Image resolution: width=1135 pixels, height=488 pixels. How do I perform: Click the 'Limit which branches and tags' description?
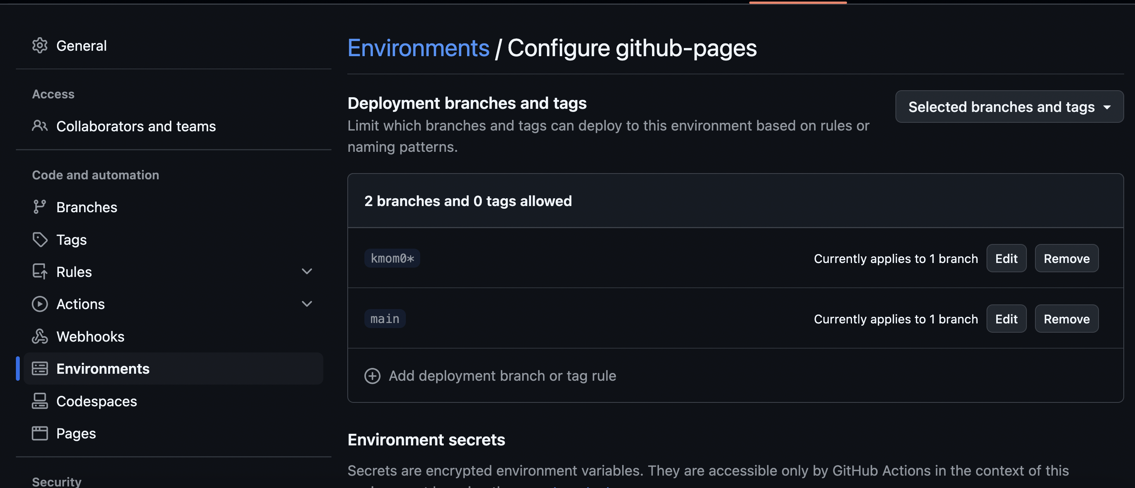pos(609,136)
